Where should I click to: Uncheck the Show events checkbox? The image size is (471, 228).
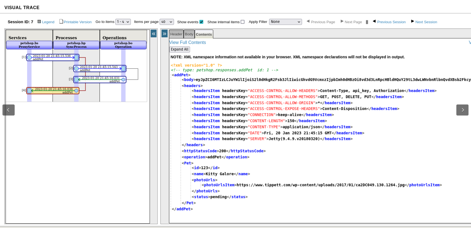(201, 22)
